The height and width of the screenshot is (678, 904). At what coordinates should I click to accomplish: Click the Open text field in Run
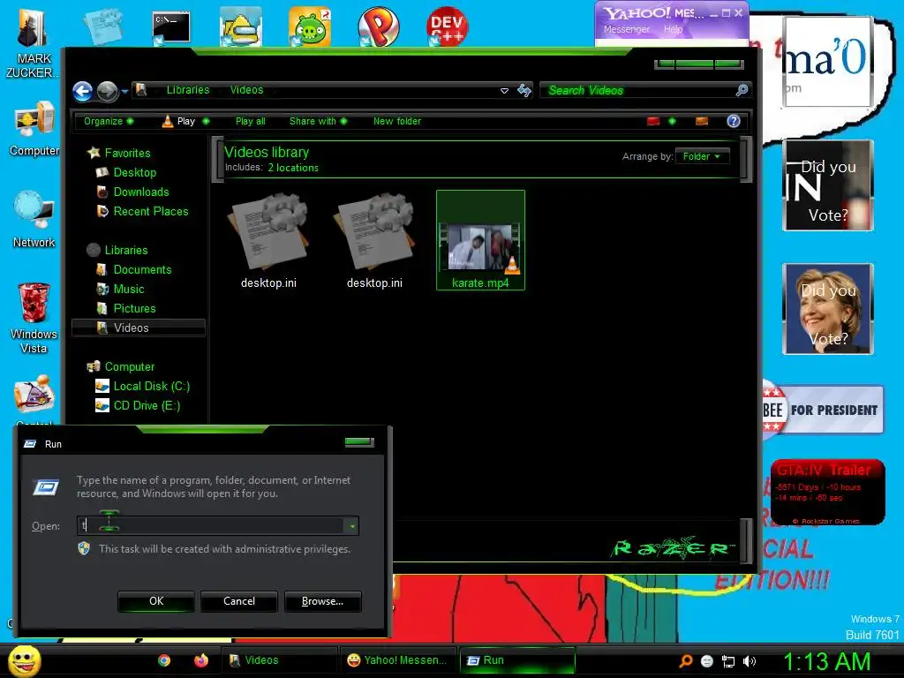tap(211, 526)
